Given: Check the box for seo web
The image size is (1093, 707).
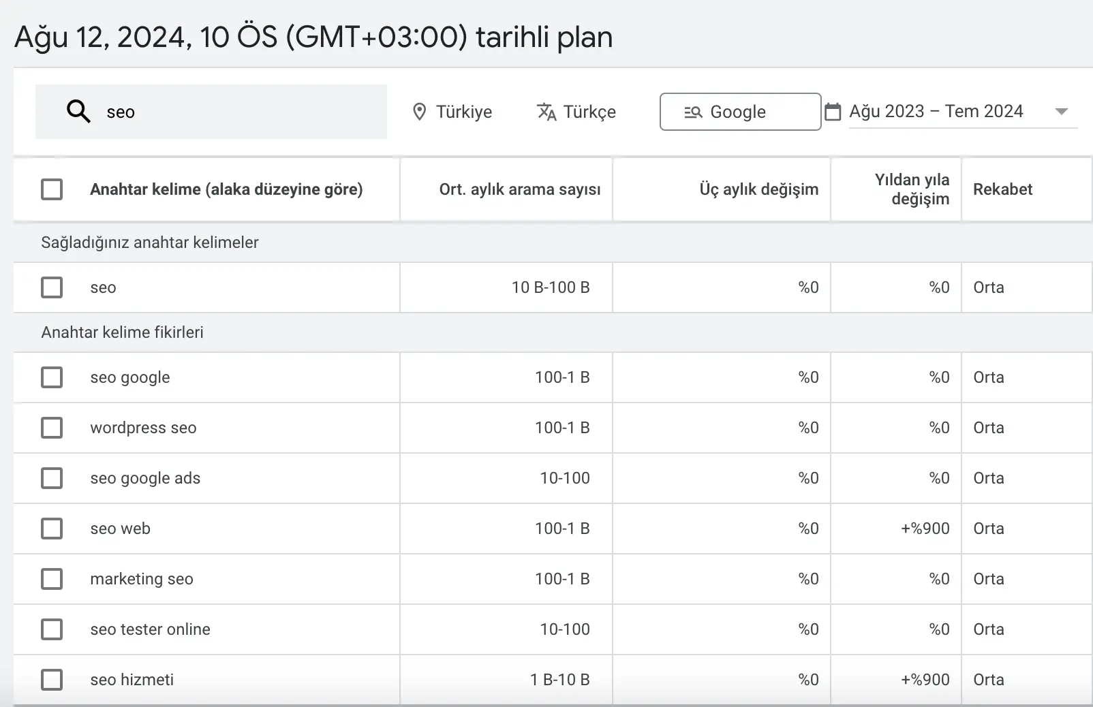Looking at the screenshot, I should pos(52,529).
